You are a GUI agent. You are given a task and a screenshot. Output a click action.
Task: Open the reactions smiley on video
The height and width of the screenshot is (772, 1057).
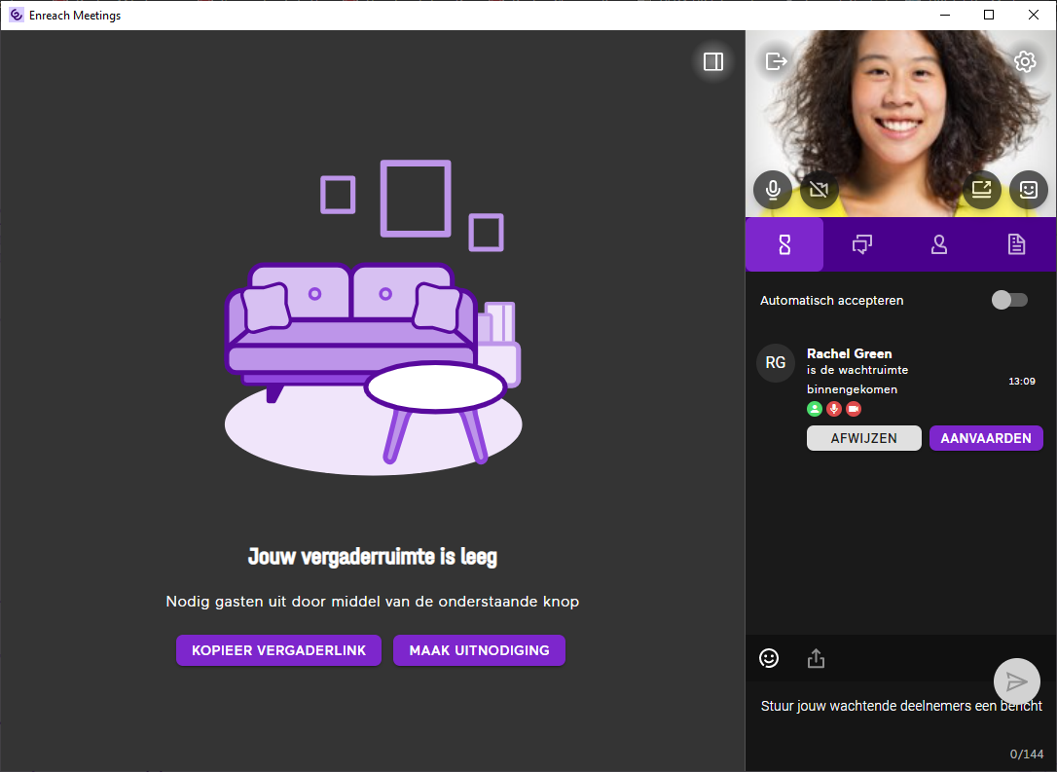[1028, 190]
